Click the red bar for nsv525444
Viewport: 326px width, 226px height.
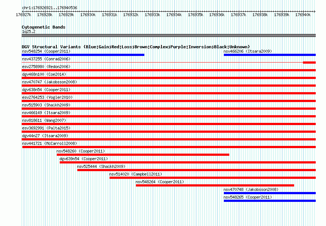pyautogui.click(x=196, y=170)
